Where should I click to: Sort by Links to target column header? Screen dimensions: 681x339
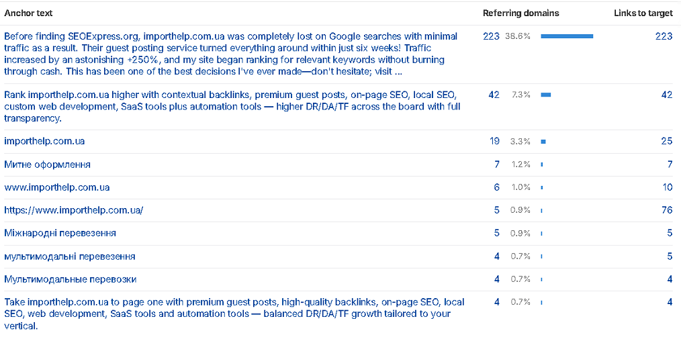click(643, 13)
